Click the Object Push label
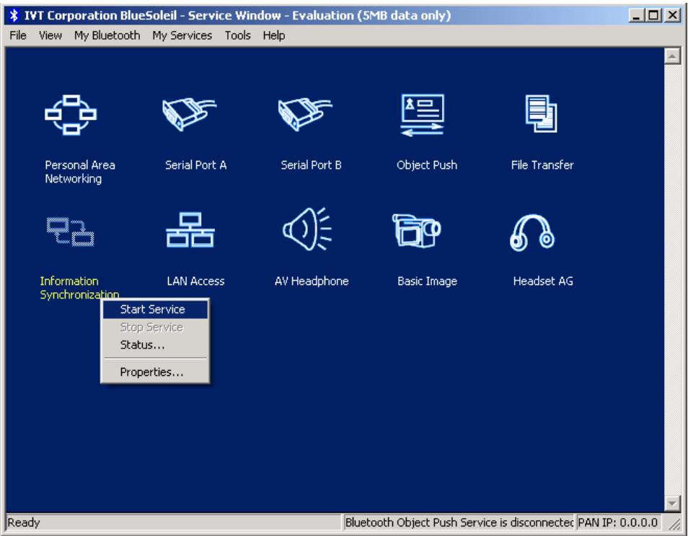This screenshot has height=536, width=688. [x=427, y=165]
